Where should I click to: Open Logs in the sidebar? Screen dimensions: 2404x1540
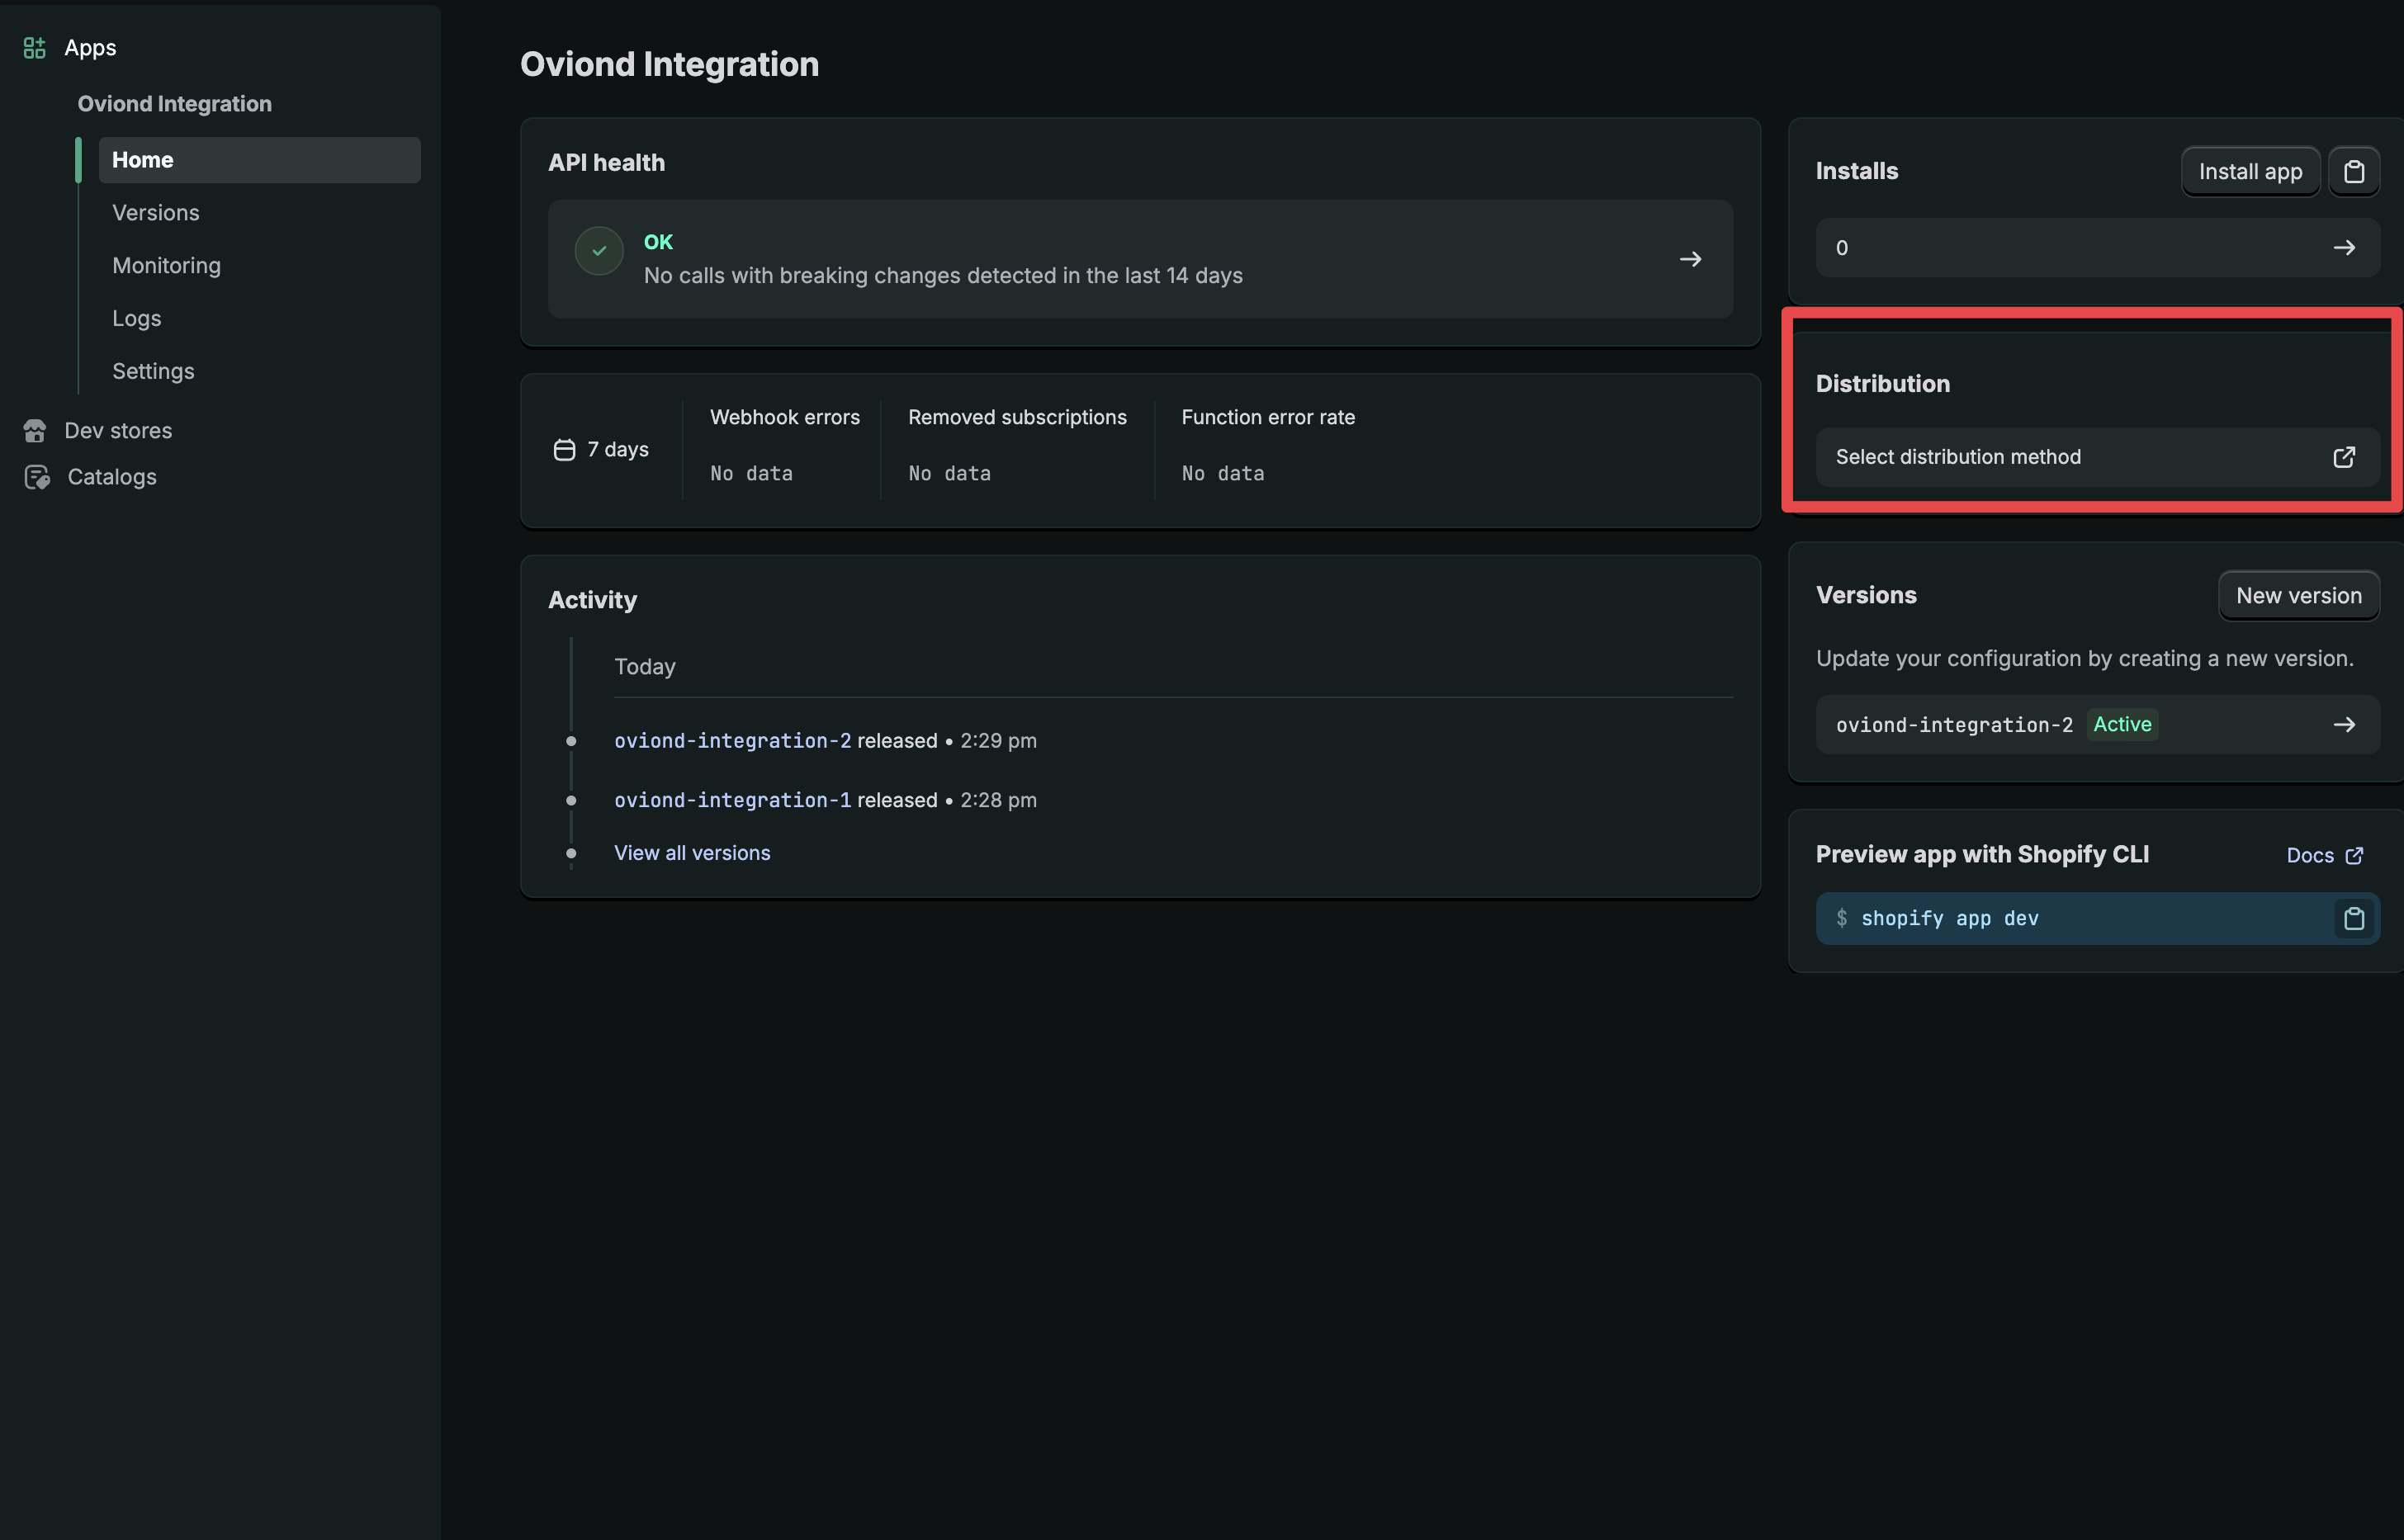pos(136,318)
